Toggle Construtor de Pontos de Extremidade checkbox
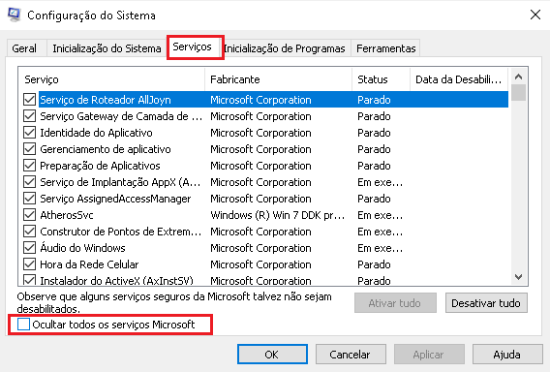 click(x=29, y=232)
